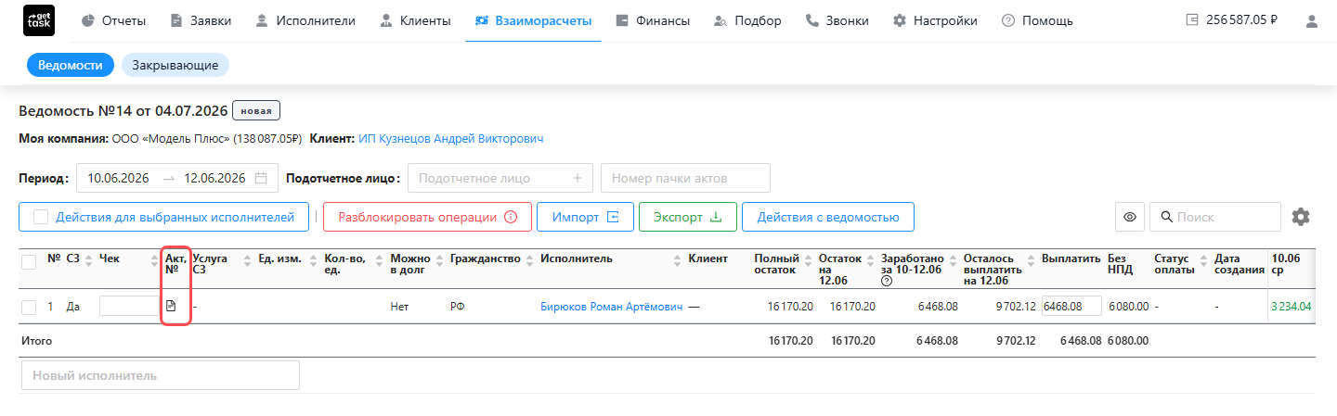The height and width of the screenshot is (416, 1337).
Task: Tick the checkbox in row 1
Action: [29, 307]
